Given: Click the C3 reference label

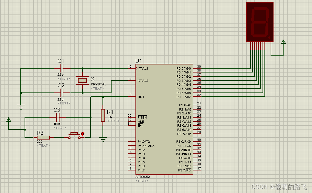Looking at the screenshot, I should [x=57, y=110].
